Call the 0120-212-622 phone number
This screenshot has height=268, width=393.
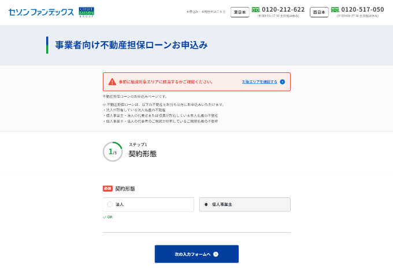coord(283,9)
